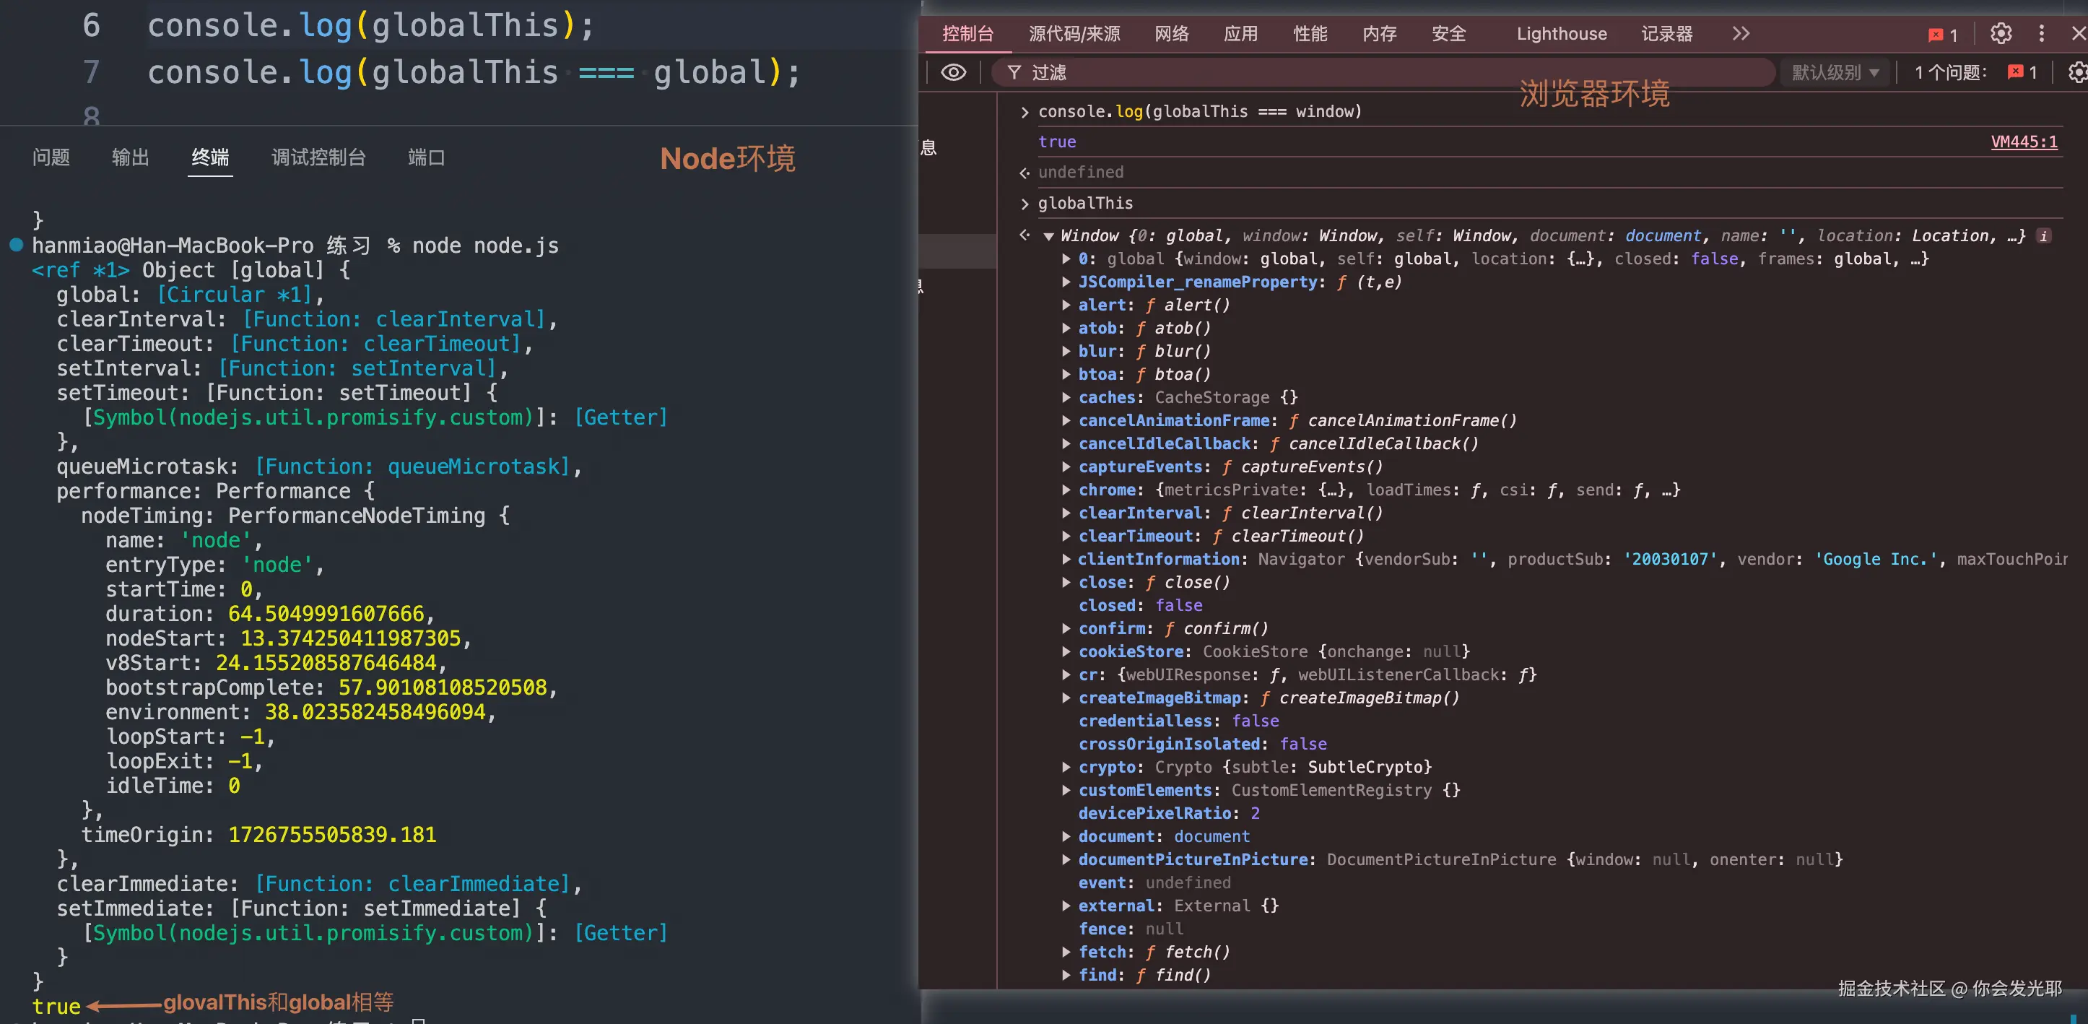2088x1024 pixels.
Task: Click the 1 个问题 issues label
Action: (x=1949, y=72)
